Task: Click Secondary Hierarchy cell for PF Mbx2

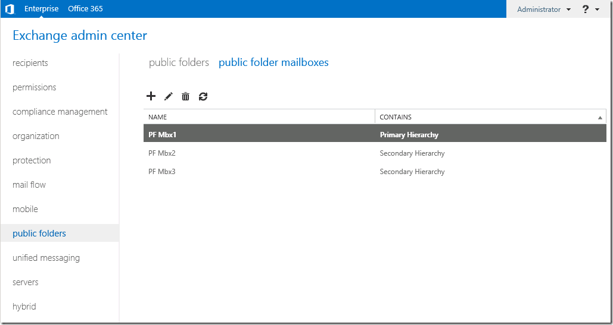Action: [x=412, y=153]
